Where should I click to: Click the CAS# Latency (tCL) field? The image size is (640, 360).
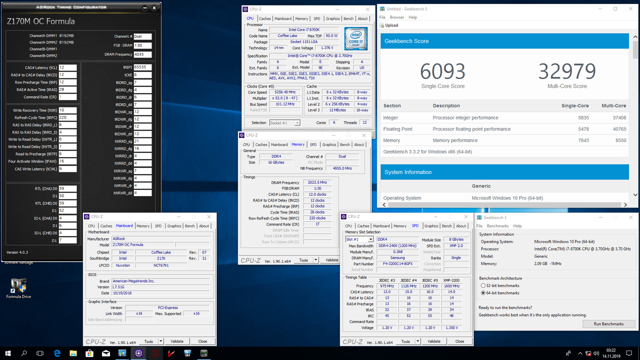click(x=67, y=67)
